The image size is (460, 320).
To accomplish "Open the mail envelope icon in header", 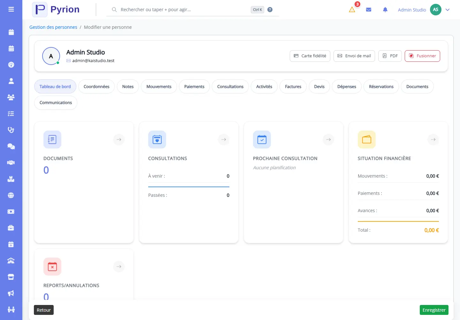I will coord(369,10).
